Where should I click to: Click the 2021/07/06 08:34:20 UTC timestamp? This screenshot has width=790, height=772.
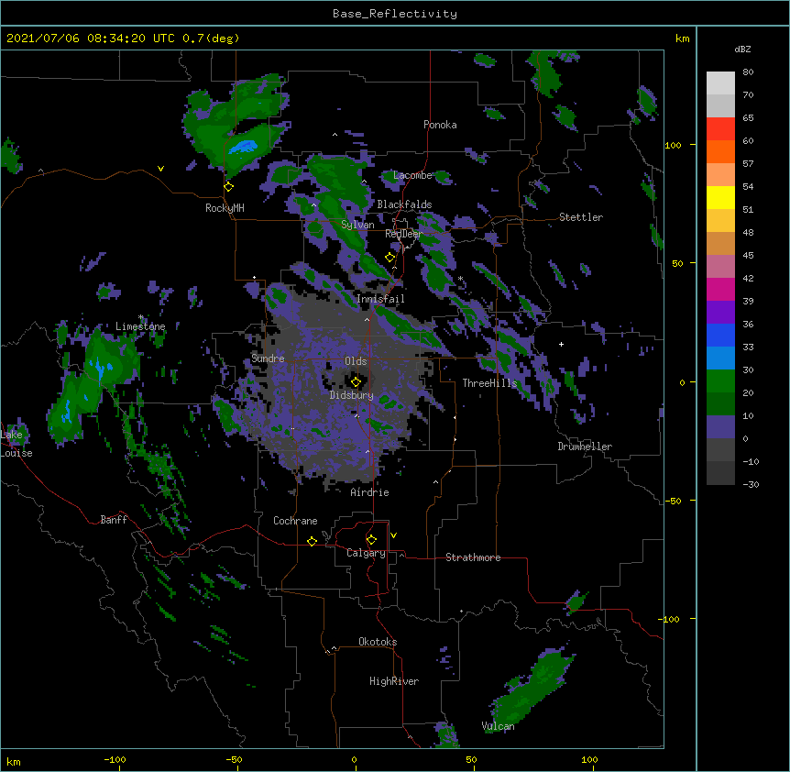[91, 39]
